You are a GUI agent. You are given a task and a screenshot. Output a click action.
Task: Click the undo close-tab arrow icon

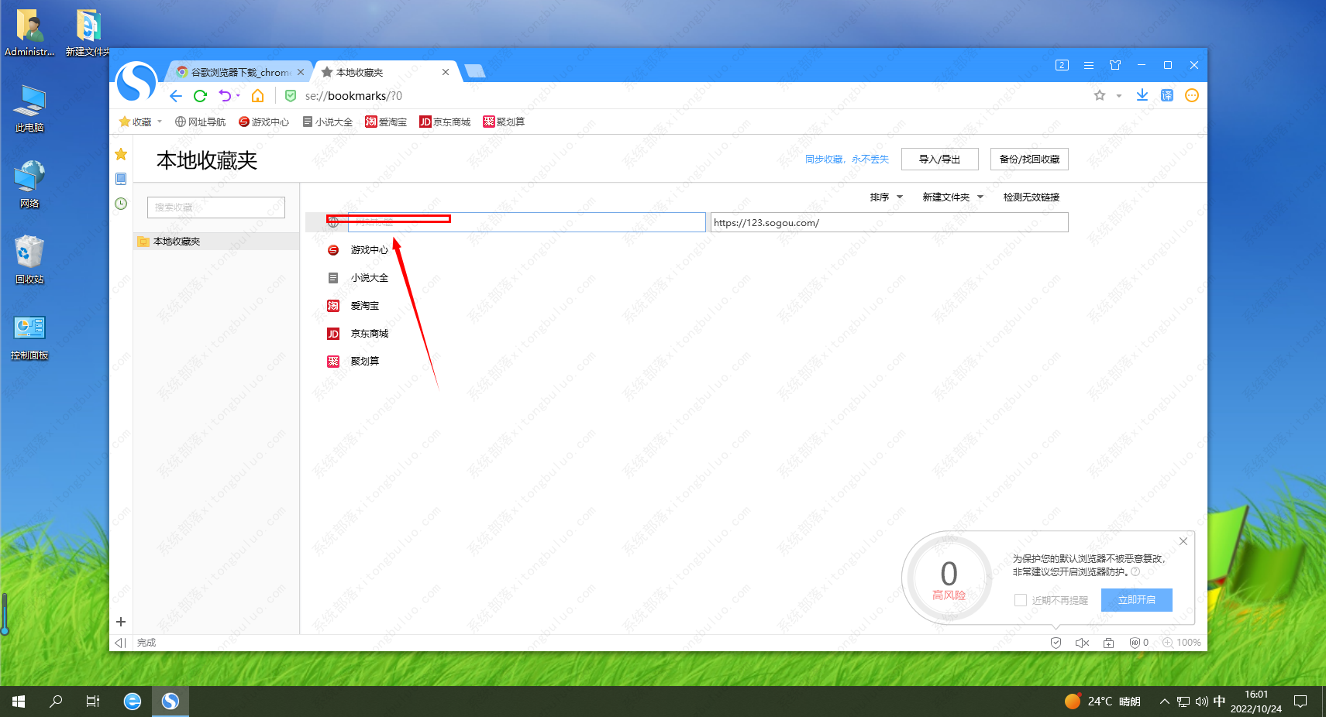click(x=225, y=96)
